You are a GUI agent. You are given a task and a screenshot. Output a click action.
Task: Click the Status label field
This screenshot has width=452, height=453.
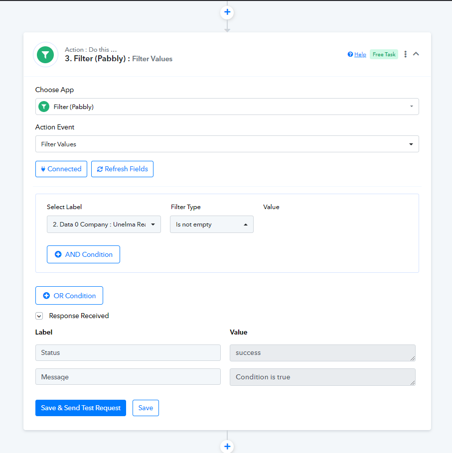pos(128,352)
